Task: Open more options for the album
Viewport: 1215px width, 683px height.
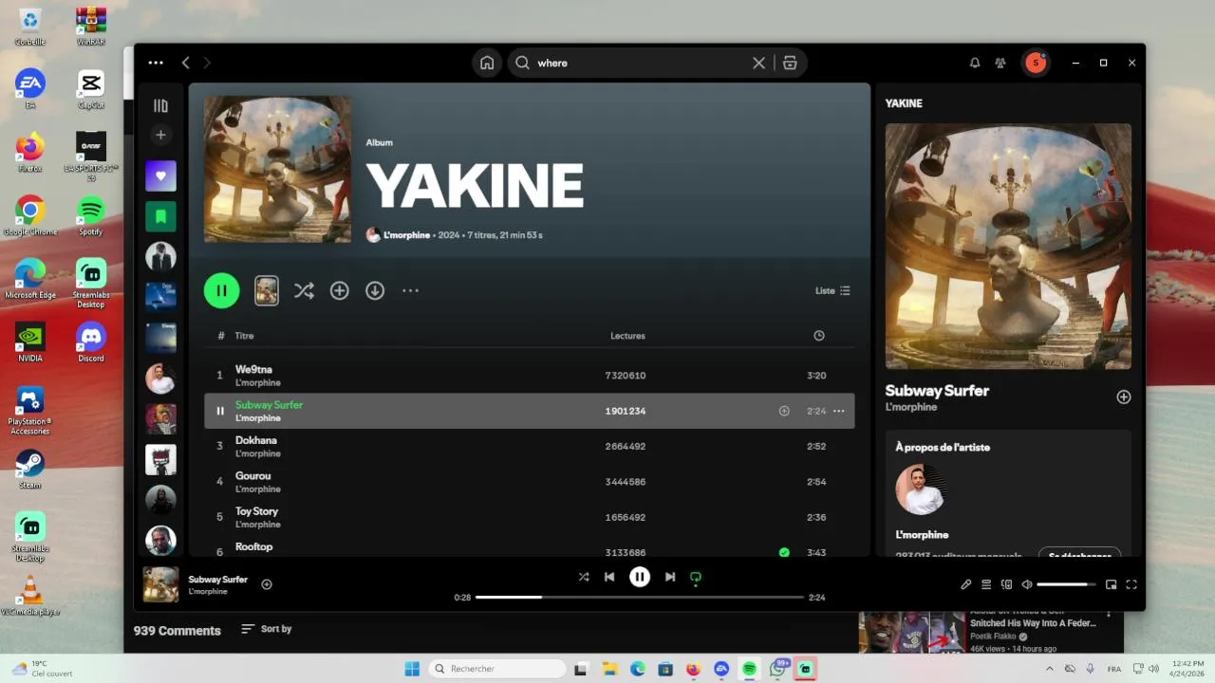Action: coord(410,290)
